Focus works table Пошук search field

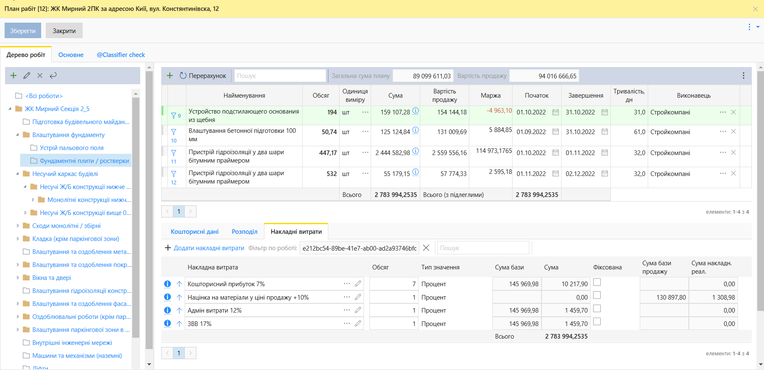click(280, 75)
